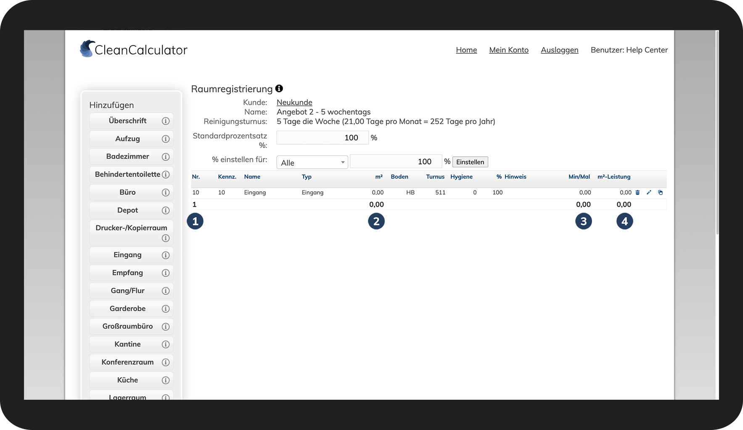Click the 'Kennz.' column header

[x=227, y=177]
